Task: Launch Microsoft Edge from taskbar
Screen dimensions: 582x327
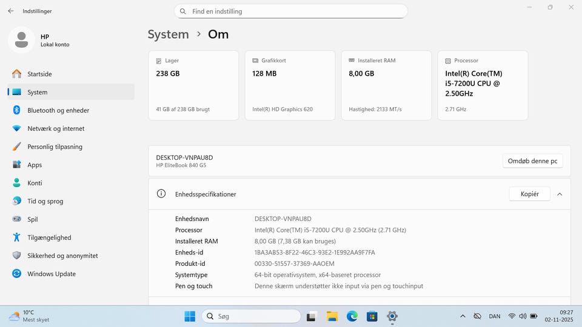Action: point(352,316)
